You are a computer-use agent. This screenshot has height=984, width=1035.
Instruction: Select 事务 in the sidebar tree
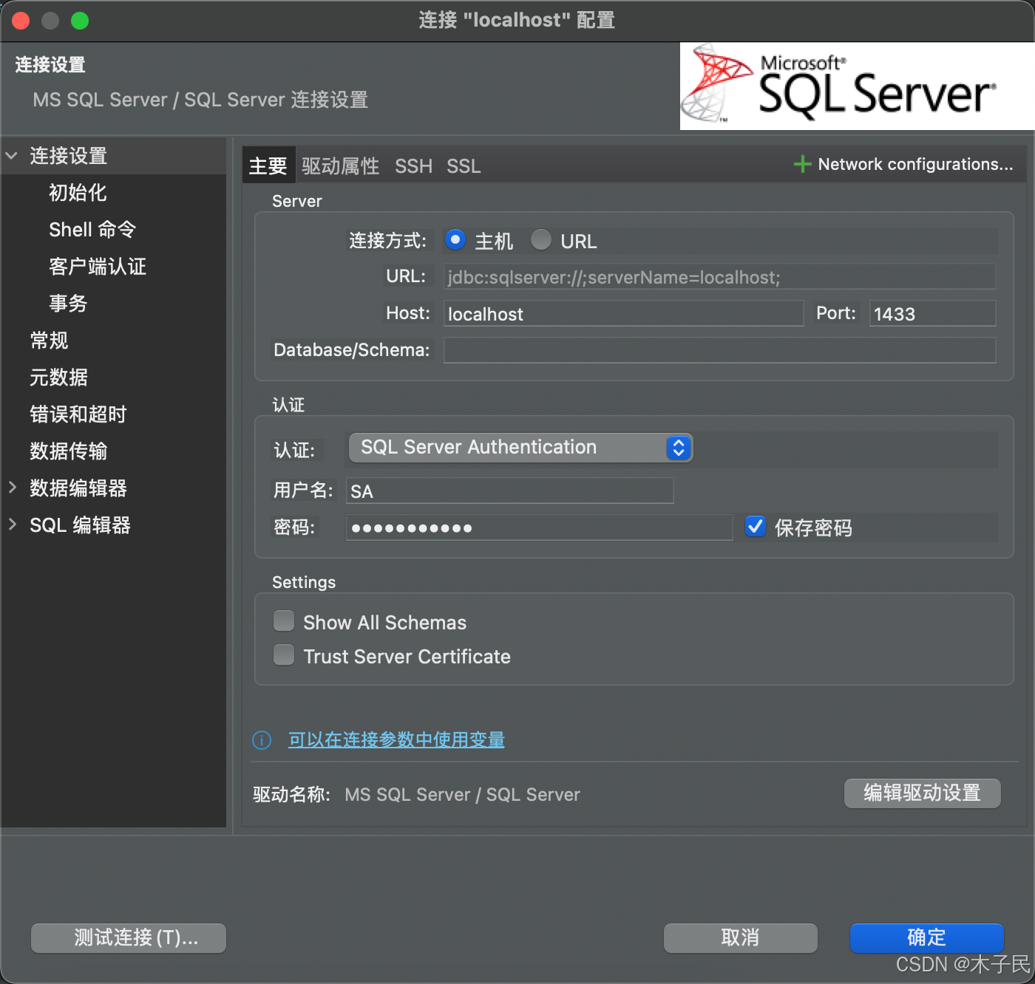68,304
